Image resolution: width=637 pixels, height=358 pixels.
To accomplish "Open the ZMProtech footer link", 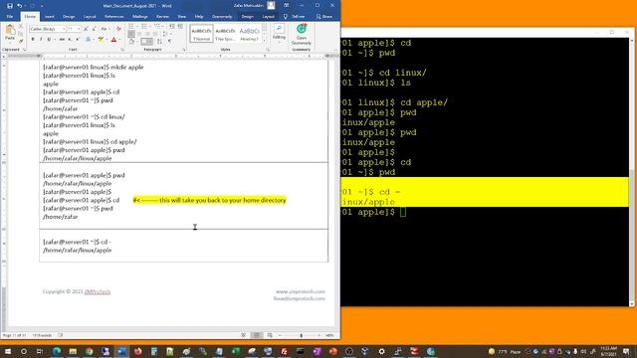I will [x=98, y=291].
